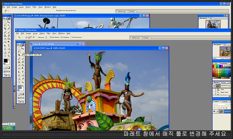233x139 pixels.
Task: Click the Tolerance input field
Action: coord(47,37)
